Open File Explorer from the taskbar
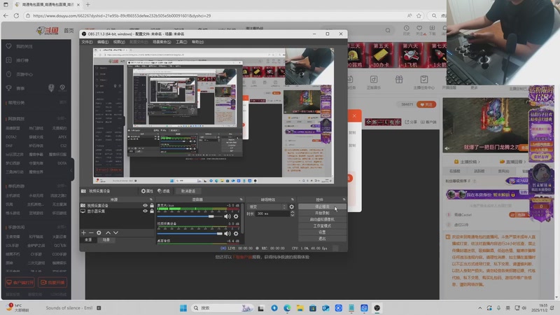Viewport: 560px width, 315px height. click(300, 308)
